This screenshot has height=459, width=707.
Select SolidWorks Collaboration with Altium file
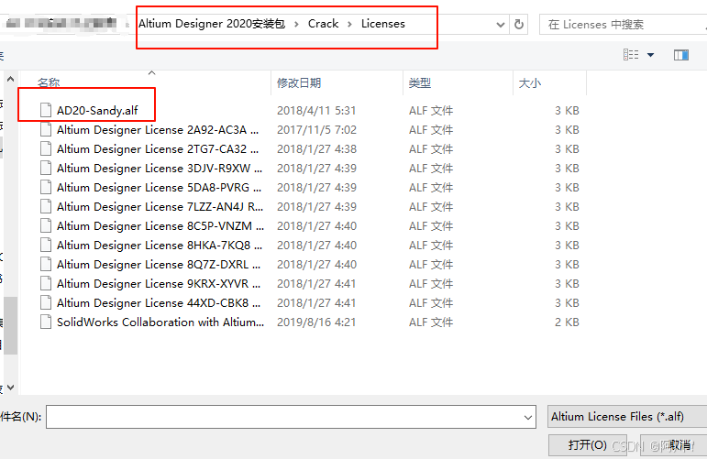coord(160,322)
